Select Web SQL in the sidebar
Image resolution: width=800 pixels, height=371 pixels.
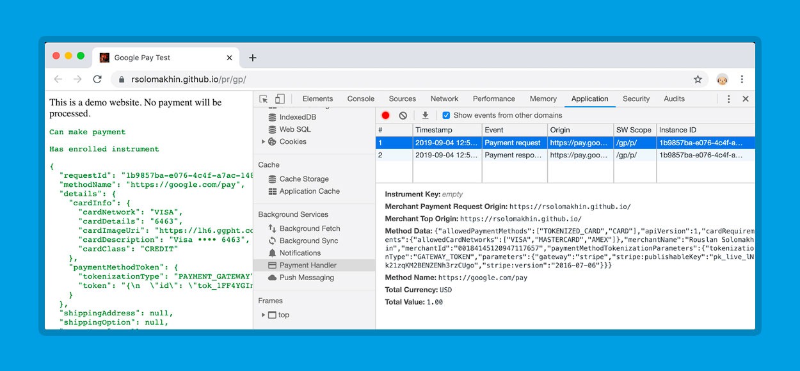[x=294, y=129]
